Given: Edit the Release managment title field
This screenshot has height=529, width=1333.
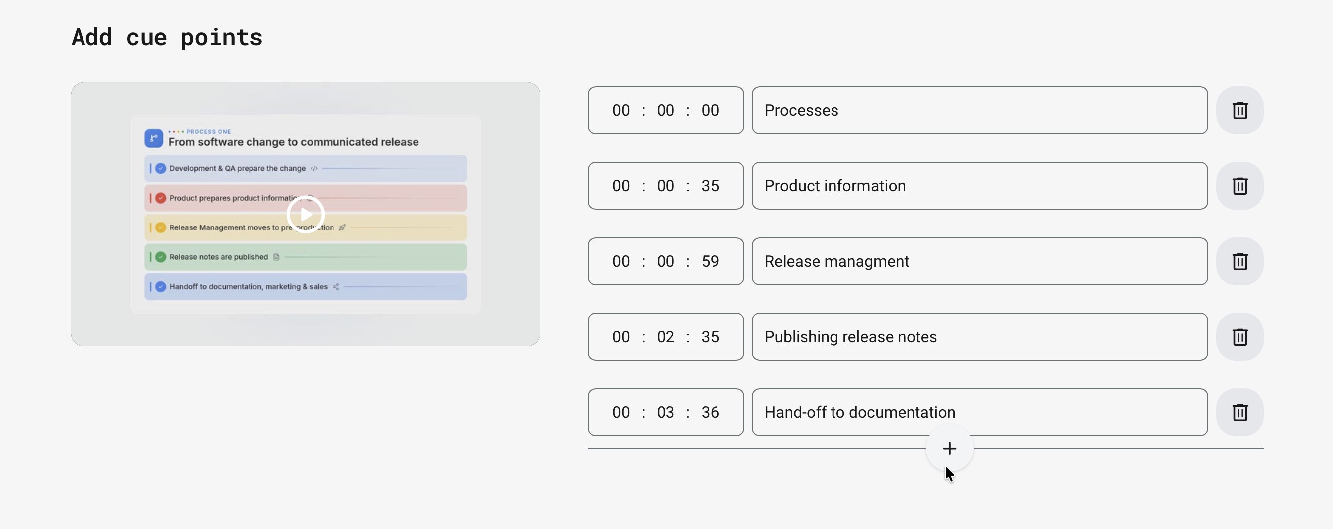Looking at the screenshot, I should tap(980, 261).
